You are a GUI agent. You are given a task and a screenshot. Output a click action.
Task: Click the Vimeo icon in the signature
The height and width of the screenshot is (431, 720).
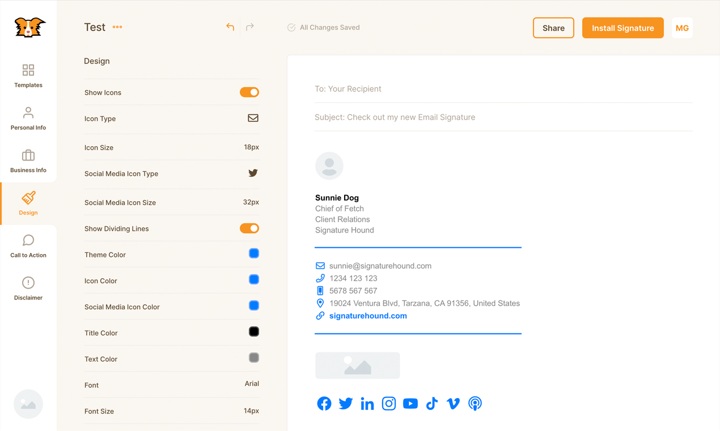click(x=453, y=403)
